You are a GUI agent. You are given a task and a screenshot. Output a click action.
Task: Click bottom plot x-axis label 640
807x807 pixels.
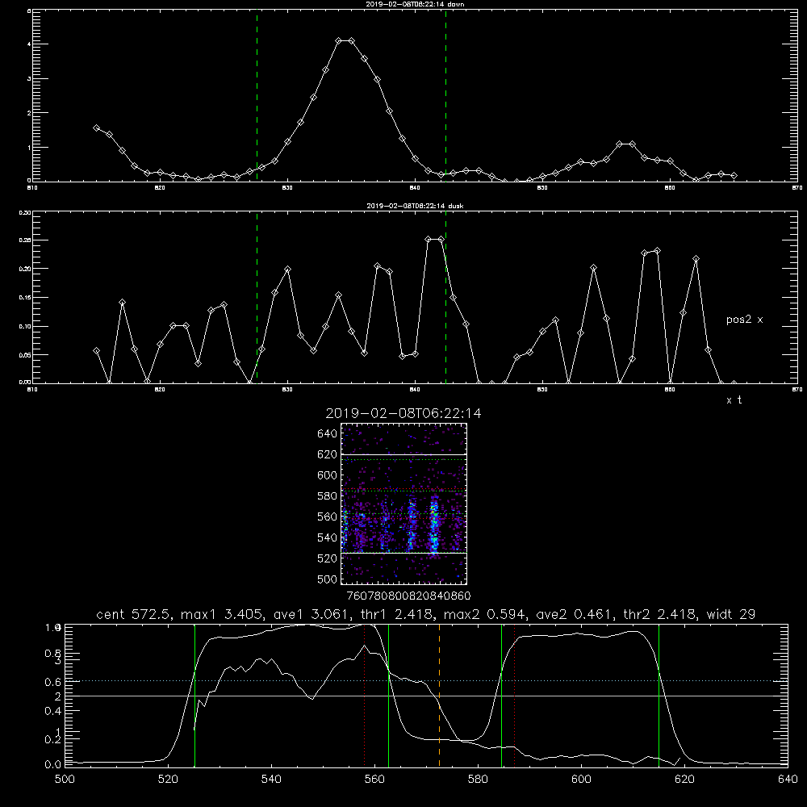(788, 780)
